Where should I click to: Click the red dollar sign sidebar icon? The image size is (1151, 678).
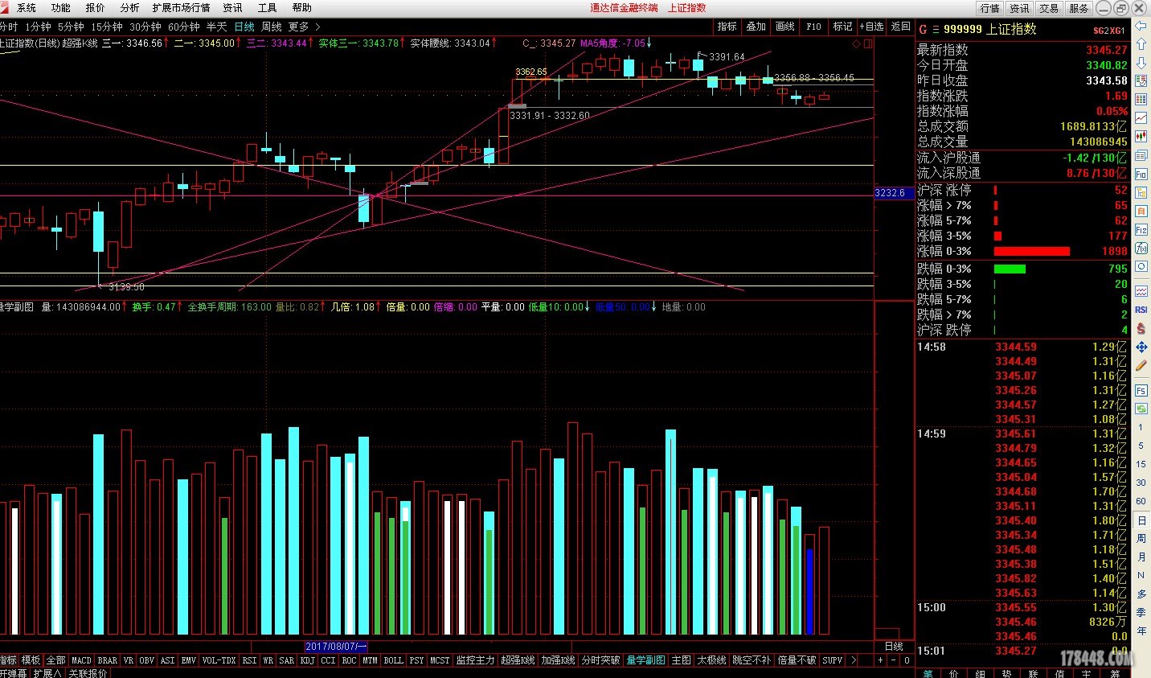click(1141, 328)
